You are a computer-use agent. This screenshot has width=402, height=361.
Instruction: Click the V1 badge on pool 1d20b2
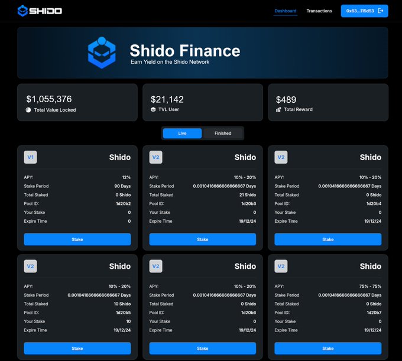click(30, 157)
